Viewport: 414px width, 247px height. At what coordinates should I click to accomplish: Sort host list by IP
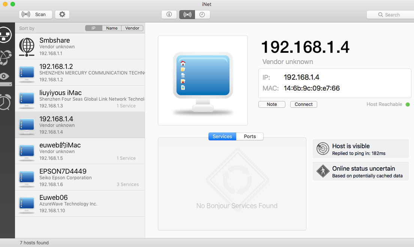(93, 28)
